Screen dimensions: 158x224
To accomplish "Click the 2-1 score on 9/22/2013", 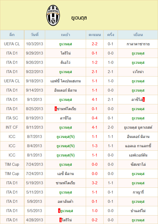I will coord(95,72).
